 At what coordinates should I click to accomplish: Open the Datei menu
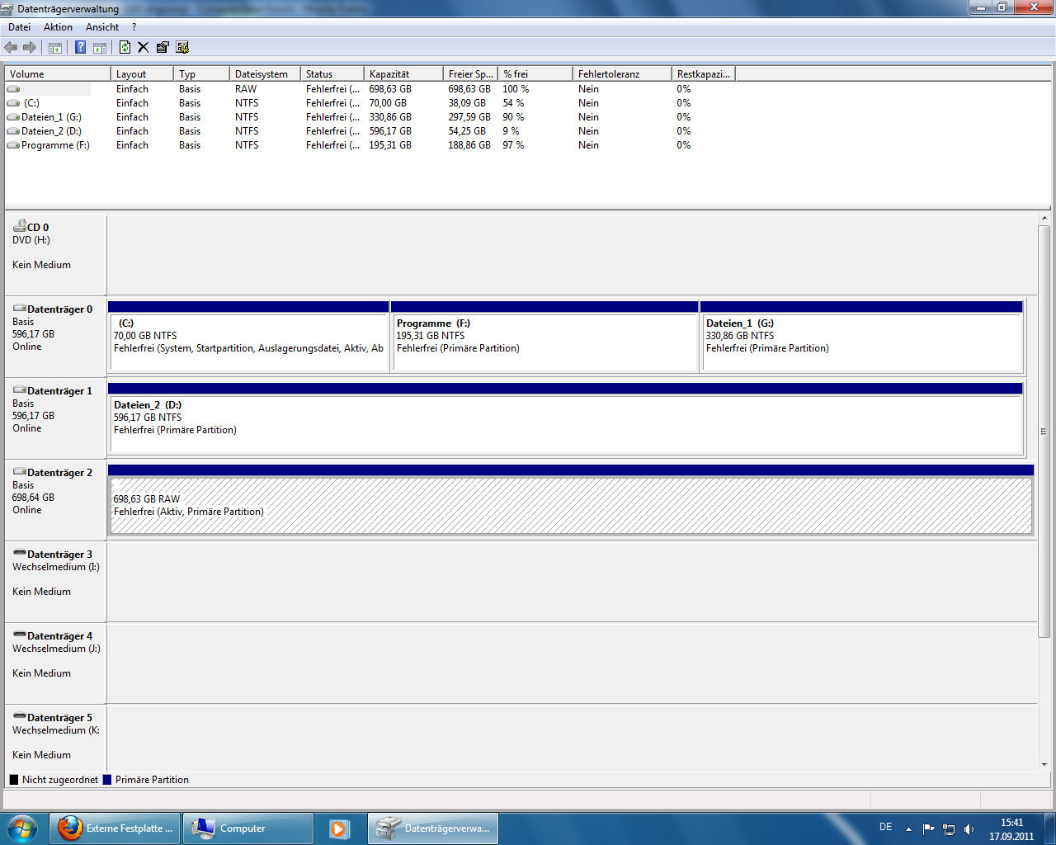(x=19, y=27)
